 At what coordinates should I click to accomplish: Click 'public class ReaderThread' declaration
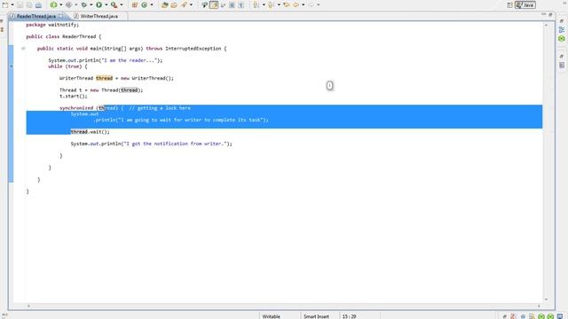tap(64, 36)
